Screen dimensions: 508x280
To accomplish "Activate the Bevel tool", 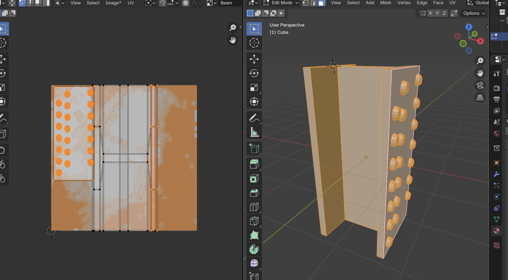I will click(254, 192).
